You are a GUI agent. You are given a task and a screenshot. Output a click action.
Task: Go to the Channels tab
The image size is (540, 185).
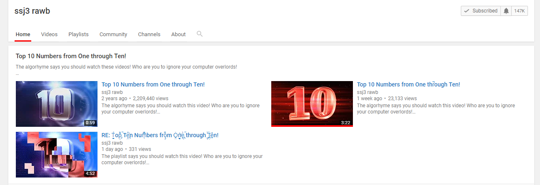click(x=149, y=35)
